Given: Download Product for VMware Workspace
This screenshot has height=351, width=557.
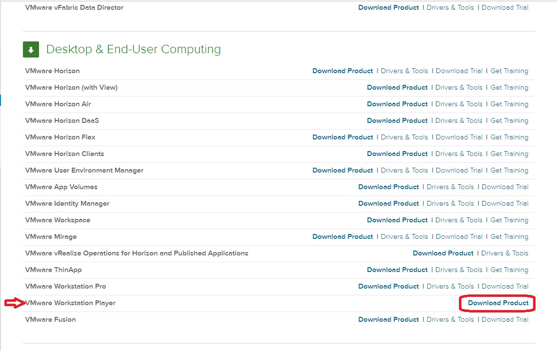Looking at the screenshot, I should (397, 220).
